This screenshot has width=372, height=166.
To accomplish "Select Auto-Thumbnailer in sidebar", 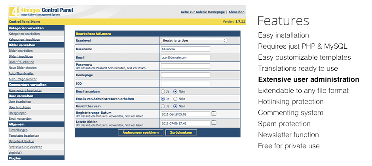I will [x=21, y=74].
